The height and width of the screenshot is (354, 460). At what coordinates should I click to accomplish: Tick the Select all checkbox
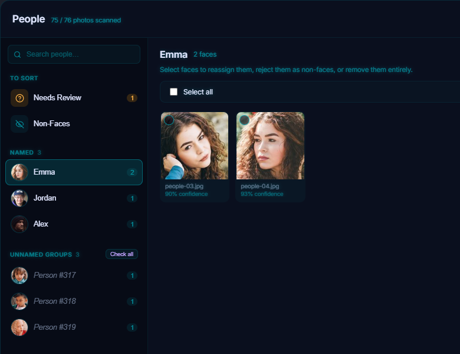click(x=173, y=92)
